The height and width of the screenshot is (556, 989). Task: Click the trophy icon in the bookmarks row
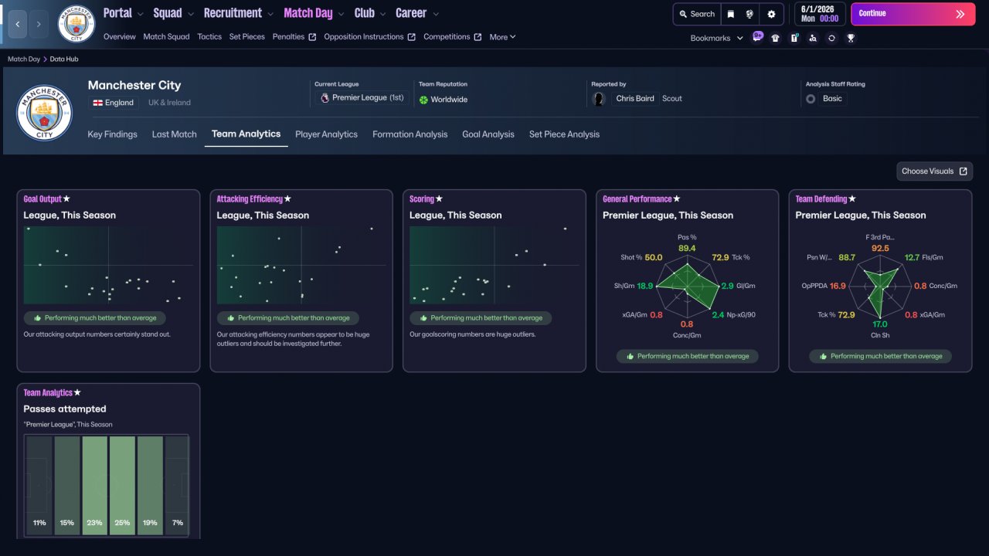[x=851, y=38]
